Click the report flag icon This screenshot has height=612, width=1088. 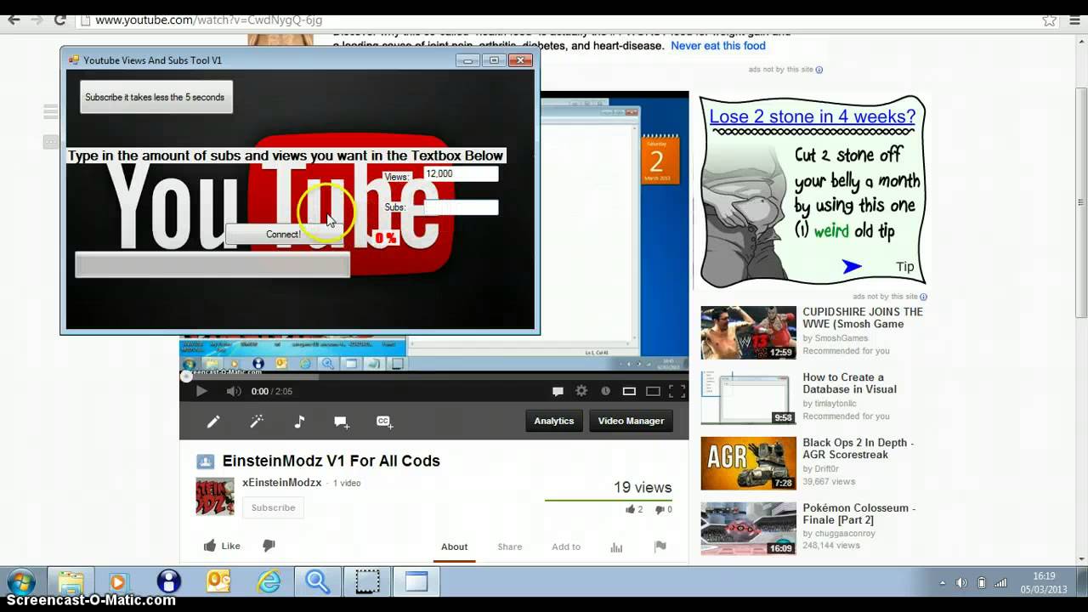(x=660, y=547)
